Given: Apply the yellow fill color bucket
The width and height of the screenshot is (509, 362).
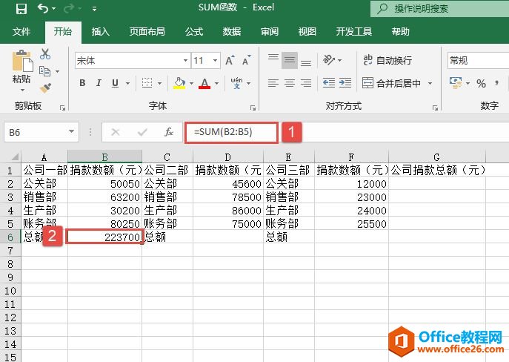Looking at the screenshot, I should (179, 83).
